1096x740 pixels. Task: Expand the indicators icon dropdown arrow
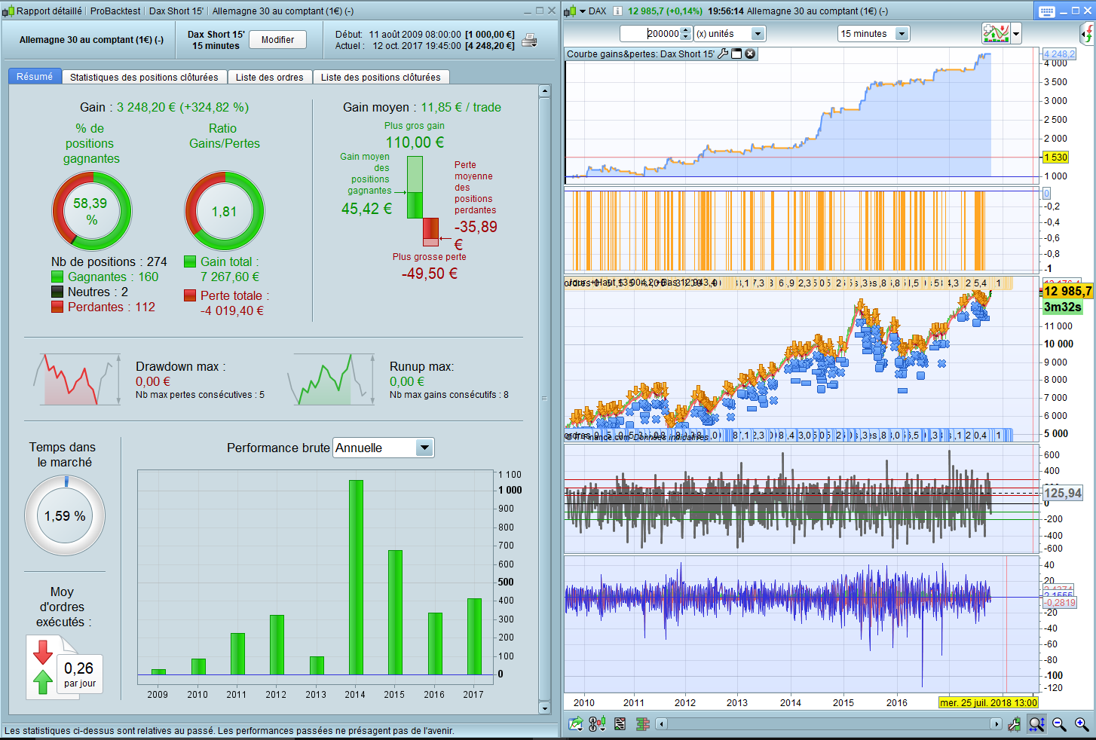coord(1016,33)
